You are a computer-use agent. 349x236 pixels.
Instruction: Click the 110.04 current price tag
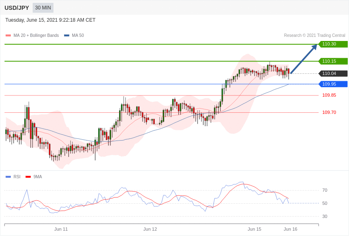tap(333, 73)
